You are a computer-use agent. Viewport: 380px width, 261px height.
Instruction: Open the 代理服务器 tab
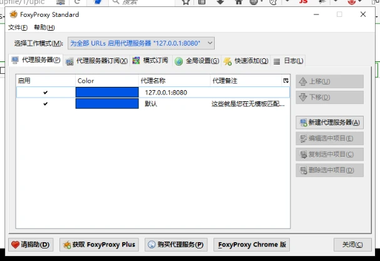click(x=36, y=61)
